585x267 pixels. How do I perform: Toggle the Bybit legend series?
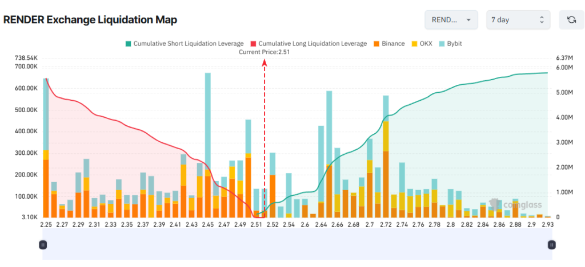450,43
